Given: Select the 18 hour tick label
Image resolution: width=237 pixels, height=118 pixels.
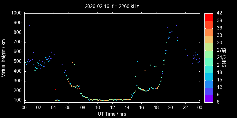Looking at the screenshot, I should [x=156, y=108].
